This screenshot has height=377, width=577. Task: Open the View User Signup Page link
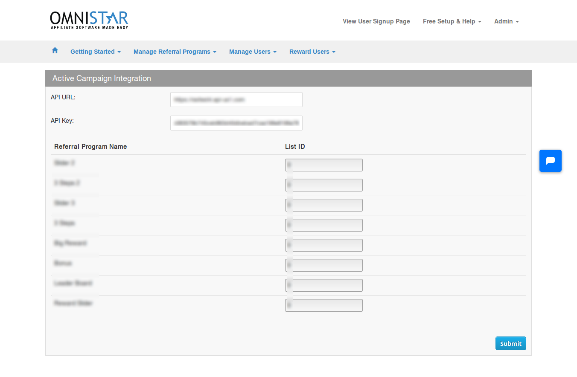(376, 21)
